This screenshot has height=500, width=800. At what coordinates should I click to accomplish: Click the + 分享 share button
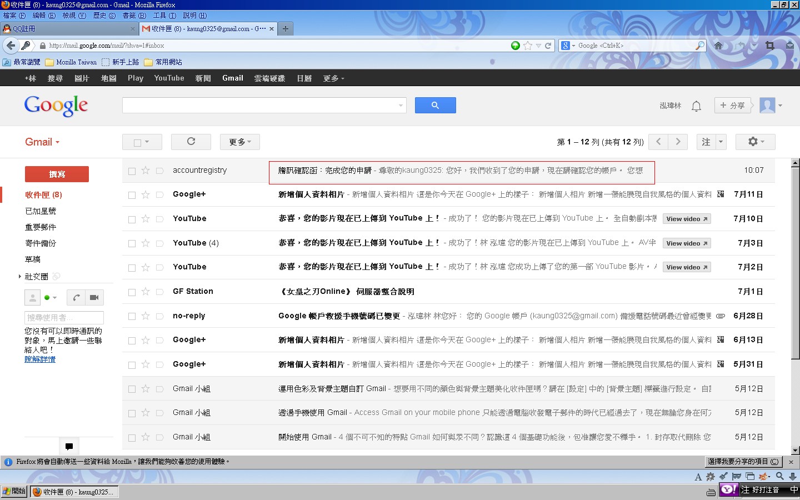coord(732,106)
